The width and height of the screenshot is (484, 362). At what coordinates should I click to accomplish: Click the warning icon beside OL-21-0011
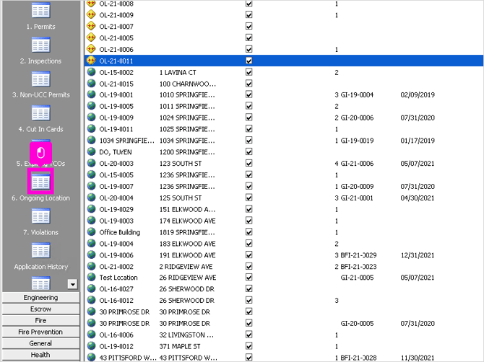(91, 61)
